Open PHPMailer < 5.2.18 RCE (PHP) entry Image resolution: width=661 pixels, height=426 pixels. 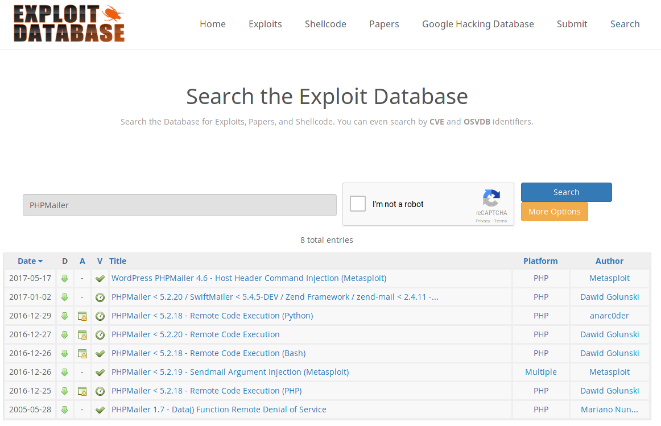pyautogui.click(x=206, y=391)
